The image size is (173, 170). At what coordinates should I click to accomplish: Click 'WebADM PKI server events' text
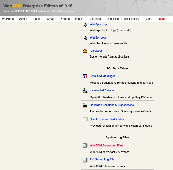click(x=107, y=166)
